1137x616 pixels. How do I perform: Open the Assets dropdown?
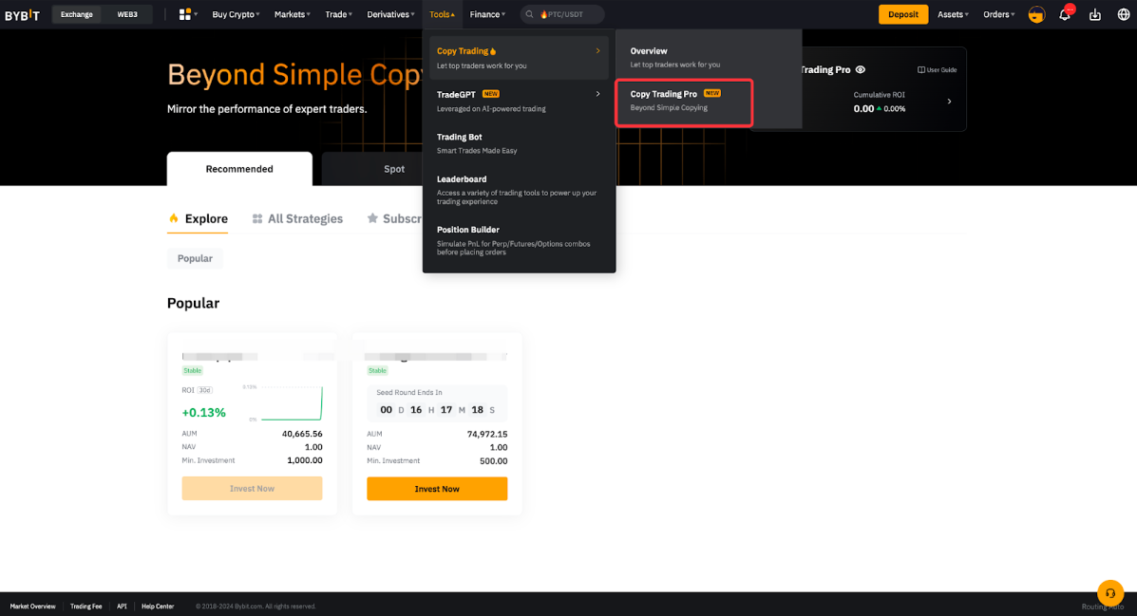tap(953, 14)
